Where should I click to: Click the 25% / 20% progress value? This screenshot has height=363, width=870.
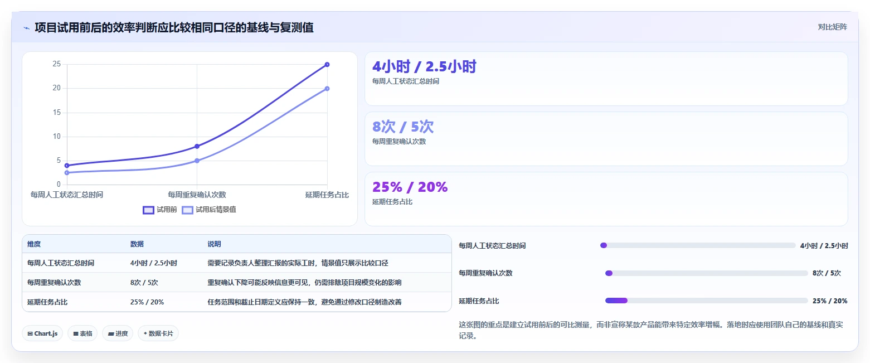(830, 301)
